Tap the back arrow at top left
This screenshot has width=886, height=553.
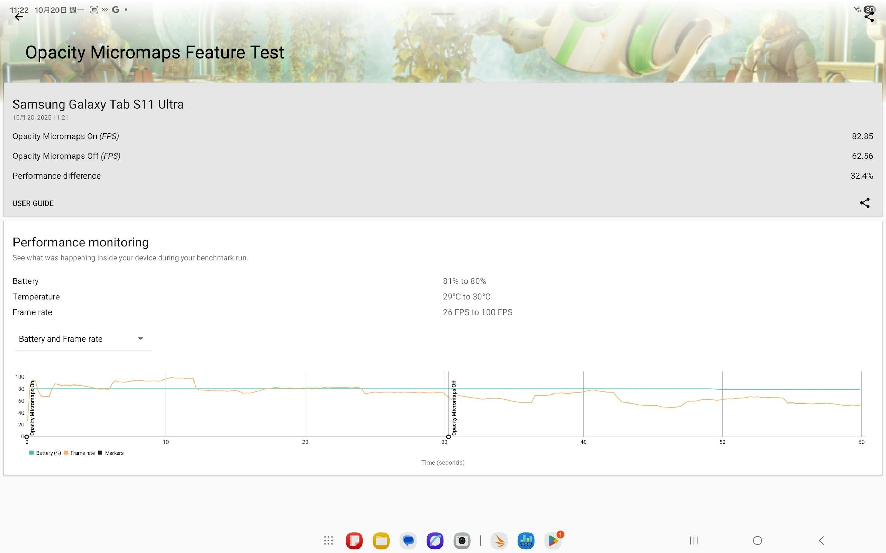pyautogui.click(x=19, y=17)
